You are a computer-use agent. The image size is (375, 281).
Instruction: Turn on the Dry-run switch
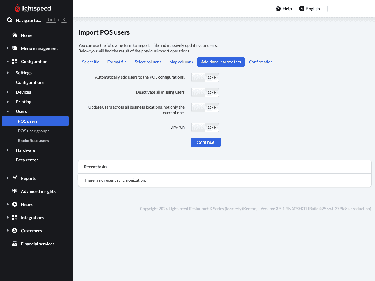tap(205, 127)
